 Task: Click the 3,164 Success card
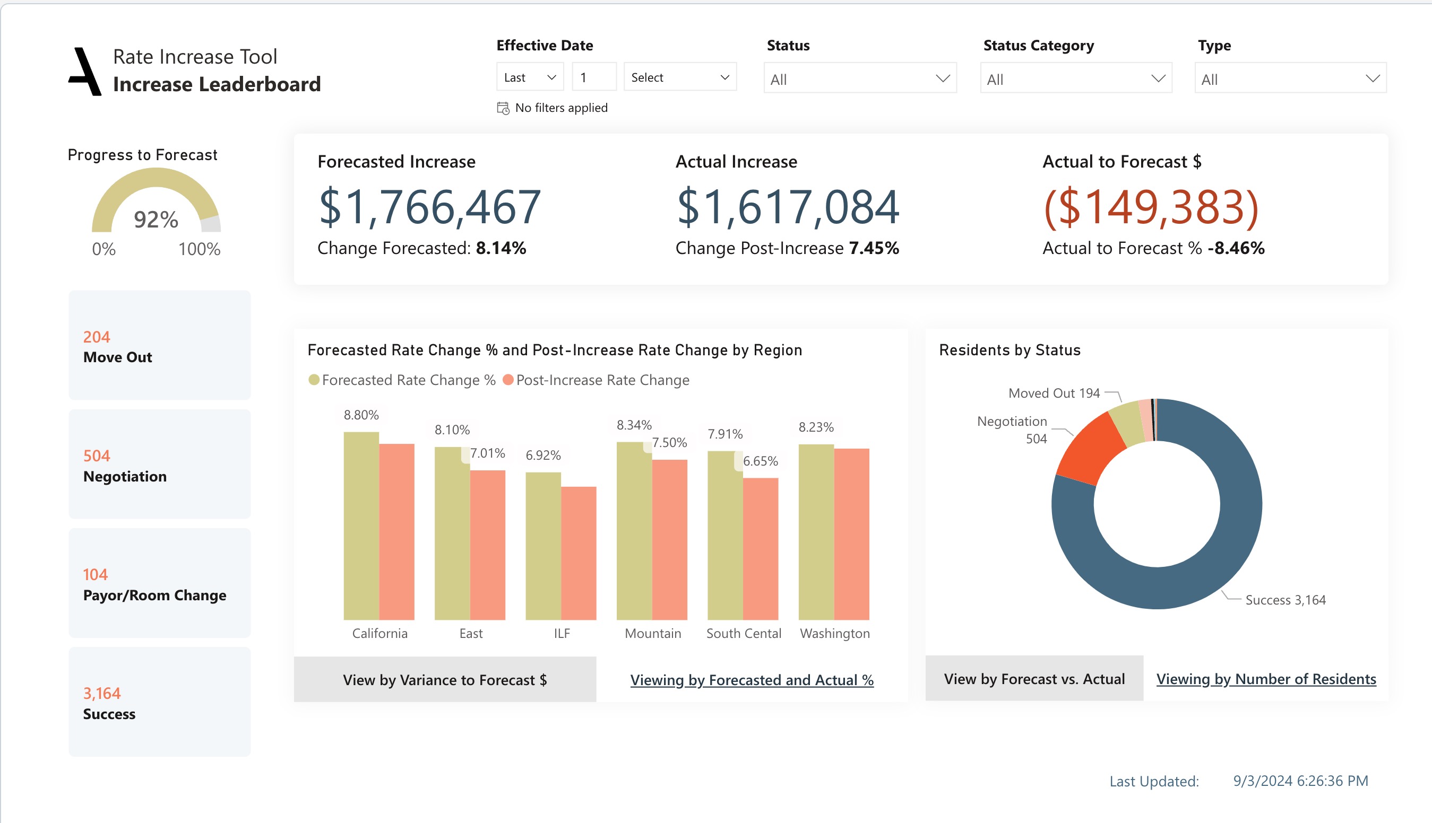click(x=159, y=702)
